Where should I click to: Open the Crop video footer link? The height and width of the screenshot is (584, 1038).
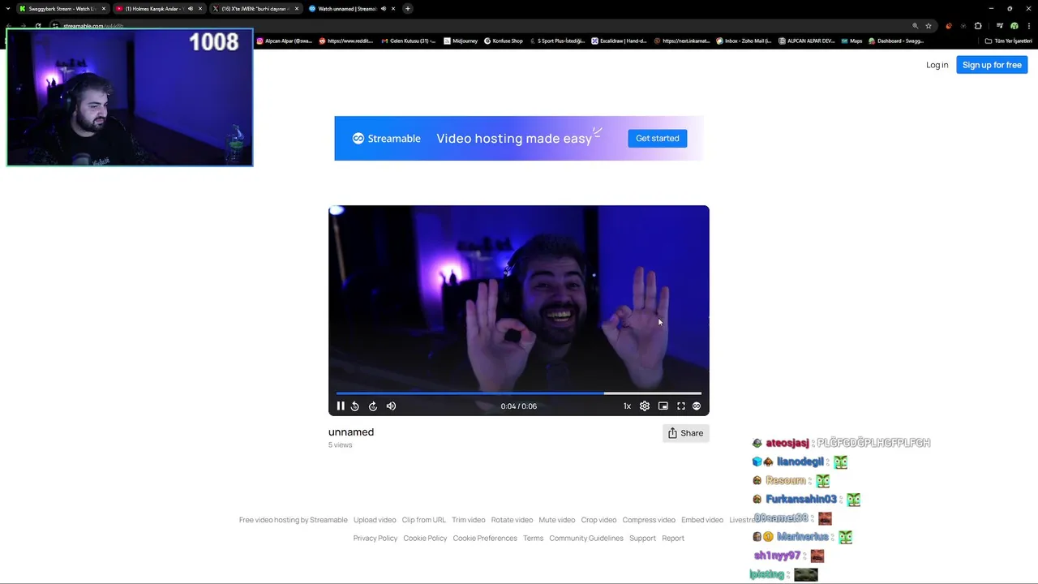tap(598, 520)
